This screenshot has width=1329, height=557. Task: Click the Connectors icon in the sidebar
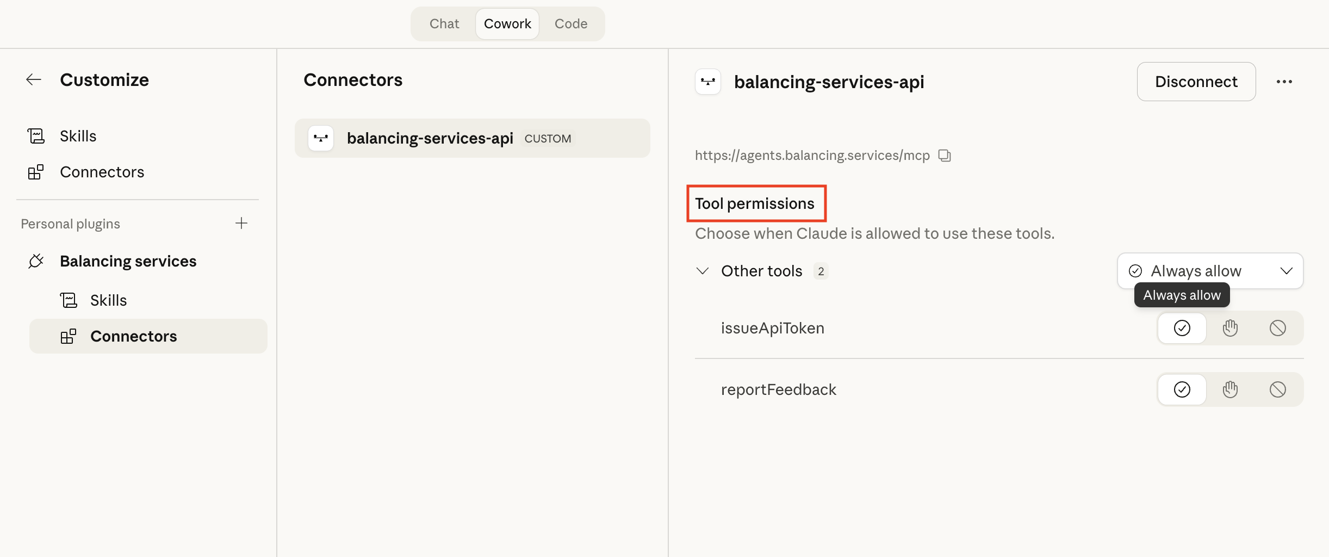coord(36,172)
